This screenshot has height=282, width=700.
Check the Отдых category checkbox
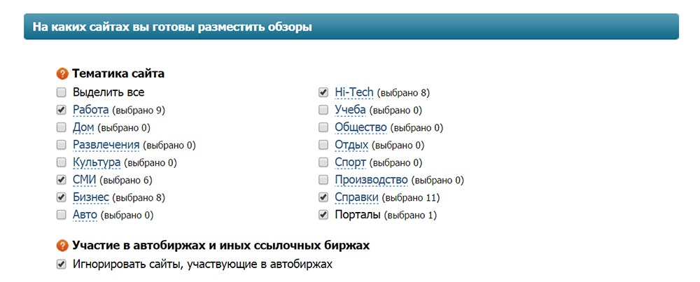tap(323, 145)
